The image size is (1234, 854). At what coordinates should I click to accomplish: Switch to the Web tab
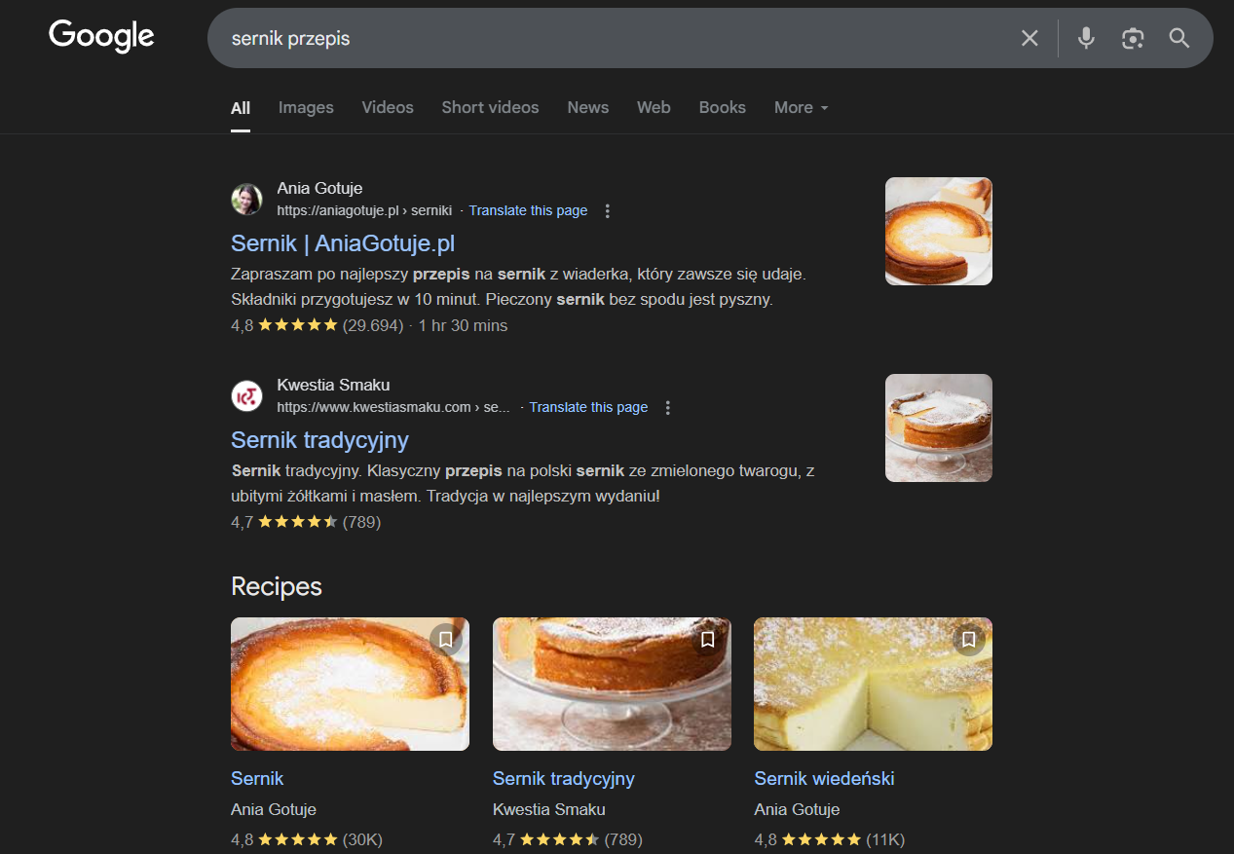click(654, 108)
